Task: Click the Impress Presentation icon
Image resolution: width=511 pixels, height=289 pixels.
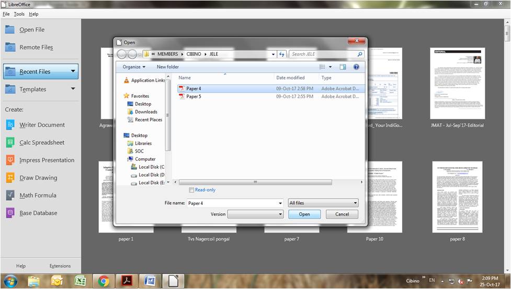Action: (x=10, y=160)
